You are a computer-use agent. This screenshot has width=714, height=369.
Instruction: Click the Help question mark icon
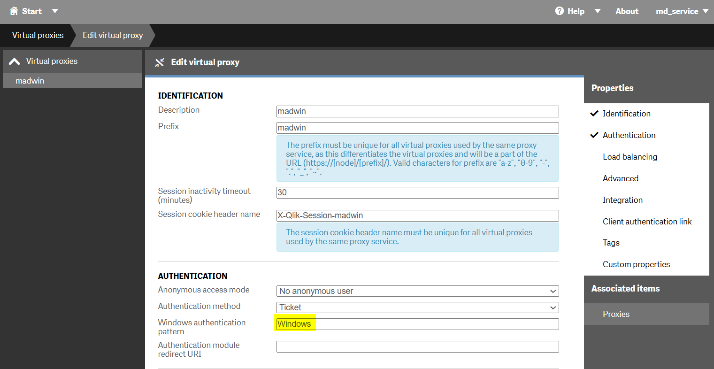coord(559,11)
